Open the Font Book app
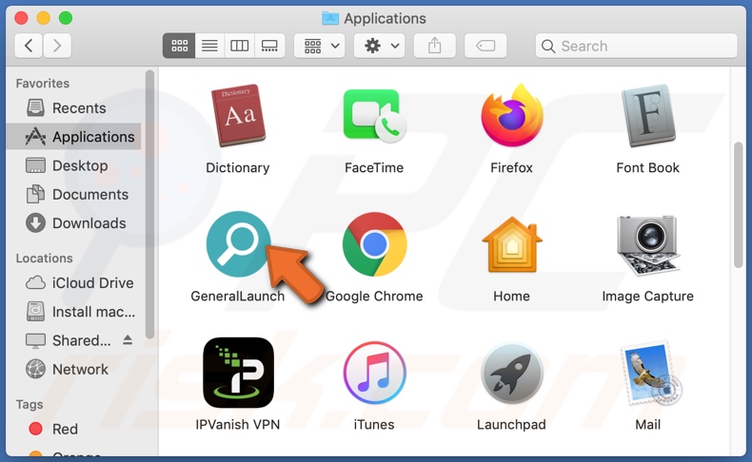The width and height of the screenshot is (752, 462). pos(647,117)
